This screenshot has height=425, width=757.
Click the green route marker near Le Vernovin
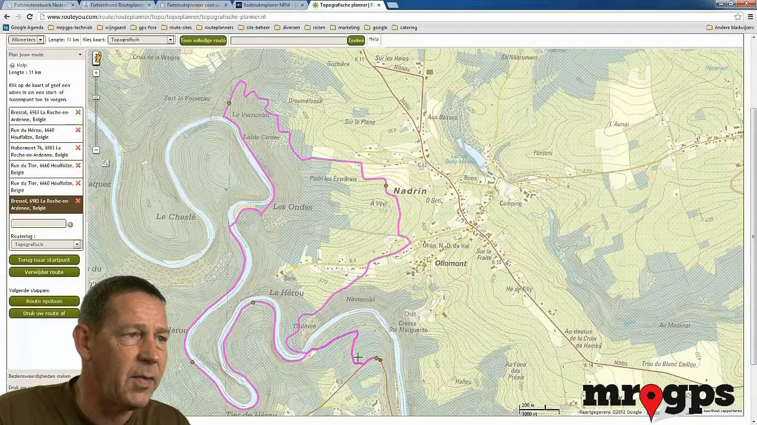pyautogui.click(x=229, y=103)
